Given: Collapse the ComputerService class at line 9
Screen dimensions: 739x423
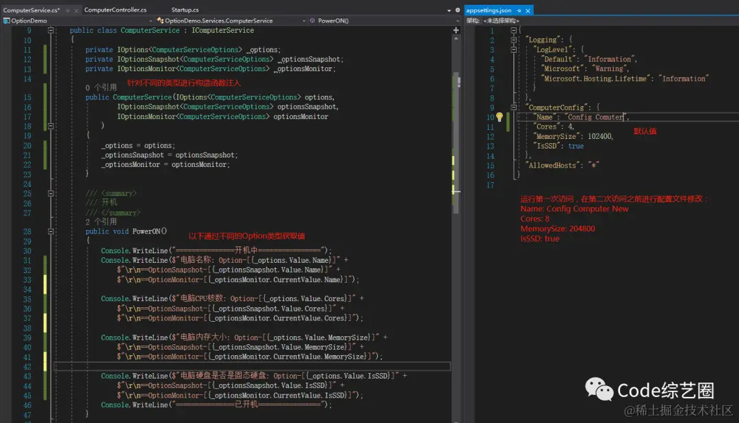Looking at the screenshot, I should [51, 30].
